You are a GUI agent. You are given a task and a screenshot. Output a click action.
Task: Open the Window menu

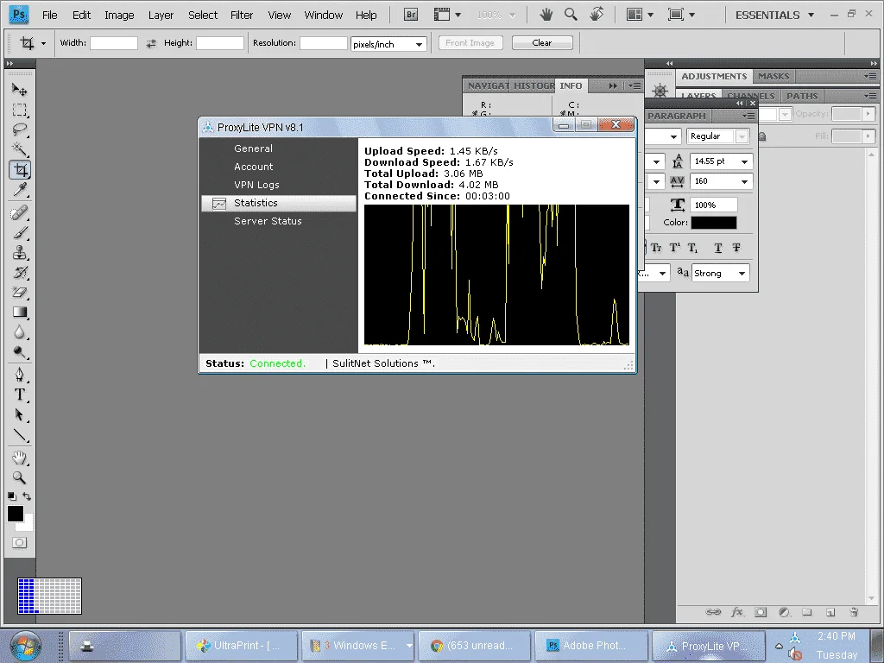[x=323, y=16]
